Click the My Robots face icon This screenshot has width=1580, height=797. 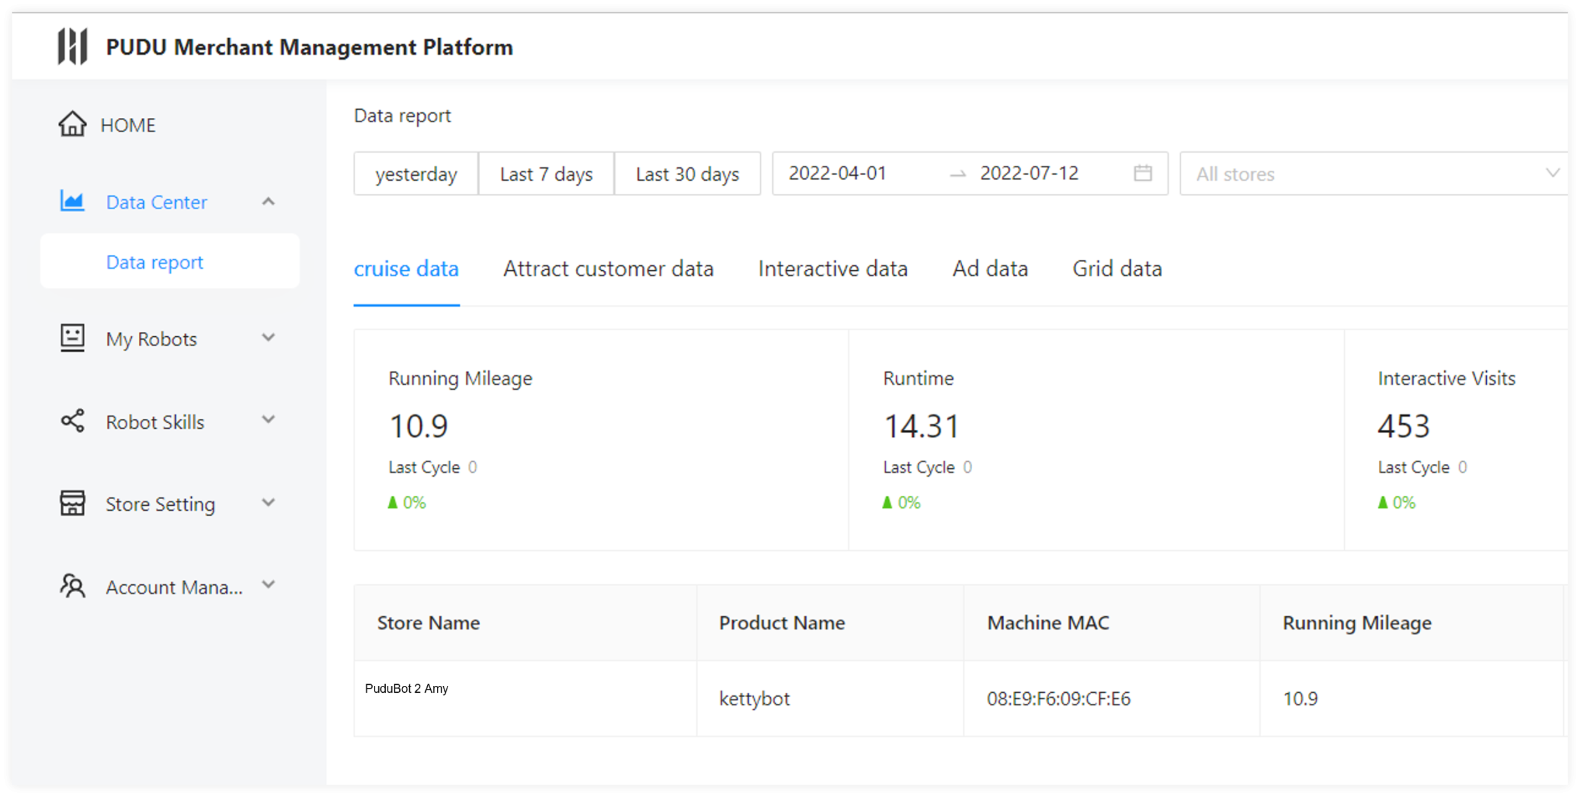coord(72,338)
